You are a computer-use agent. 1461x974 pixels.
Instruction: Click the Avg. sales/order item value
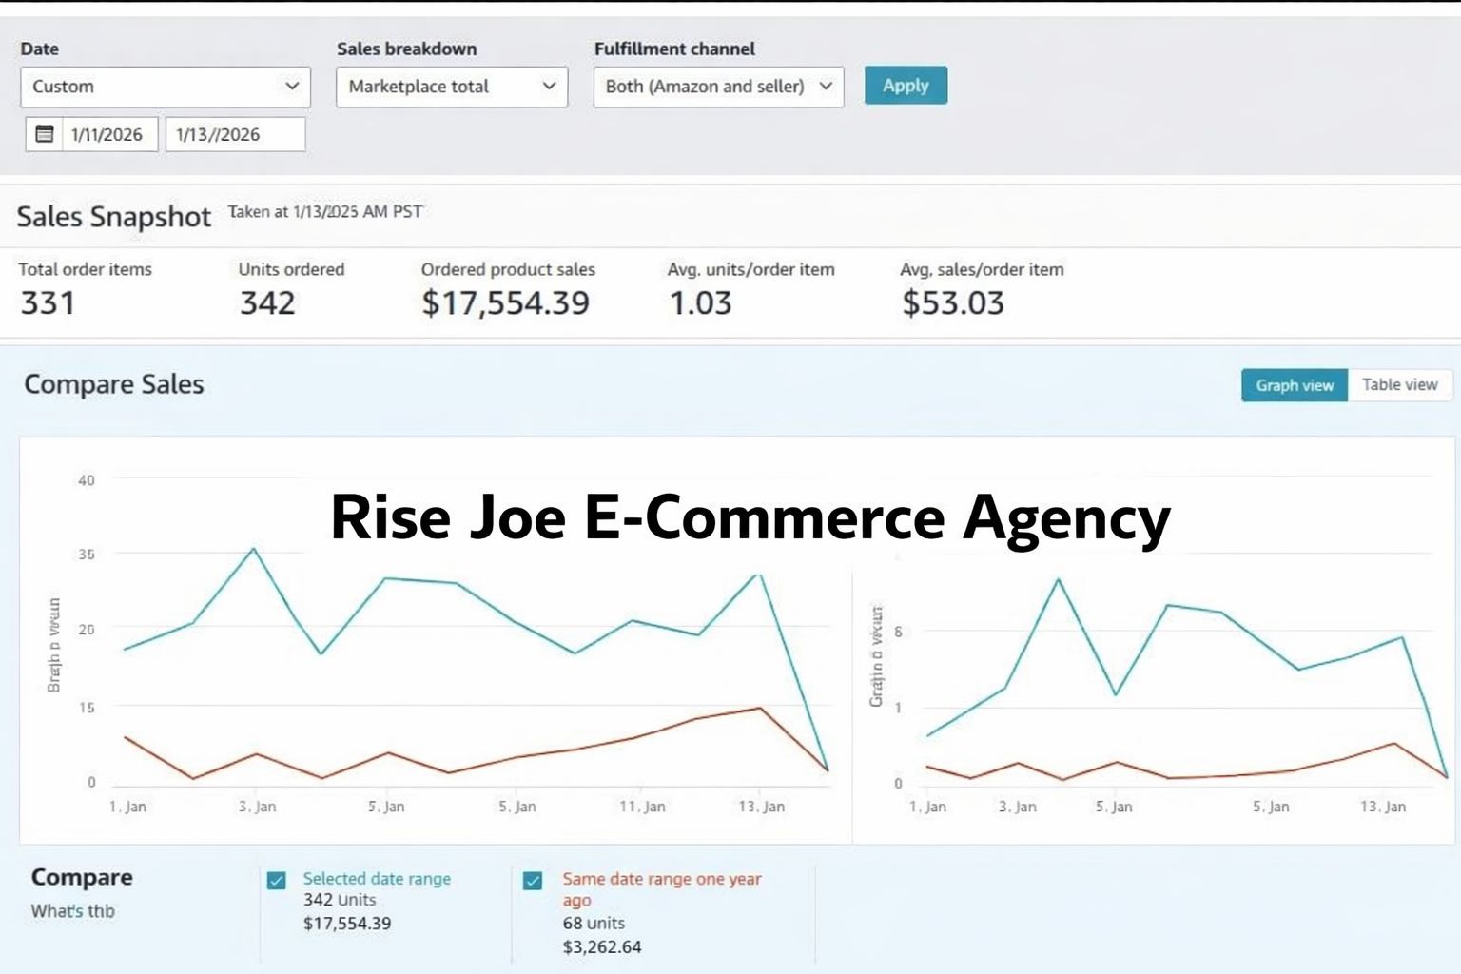952,302
